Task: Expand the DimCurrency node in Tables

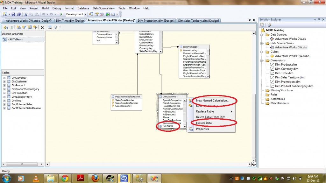Action: (4, 78)
